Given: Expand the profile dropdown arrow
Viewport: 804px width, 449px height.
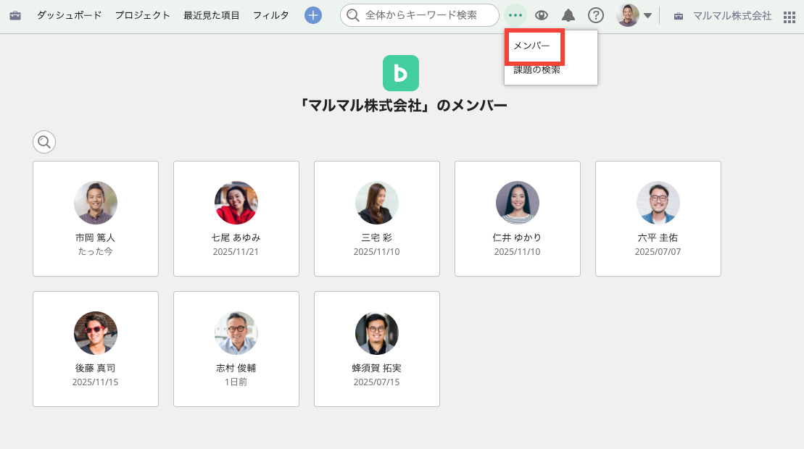Looking at the screenshot, I should [x=647, y=15].
